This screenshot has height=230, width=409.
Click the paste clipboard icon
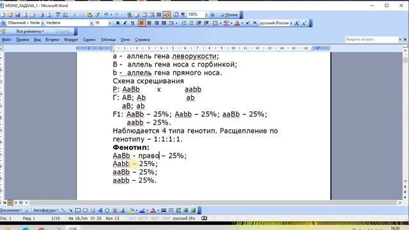(x=89, y=15)
